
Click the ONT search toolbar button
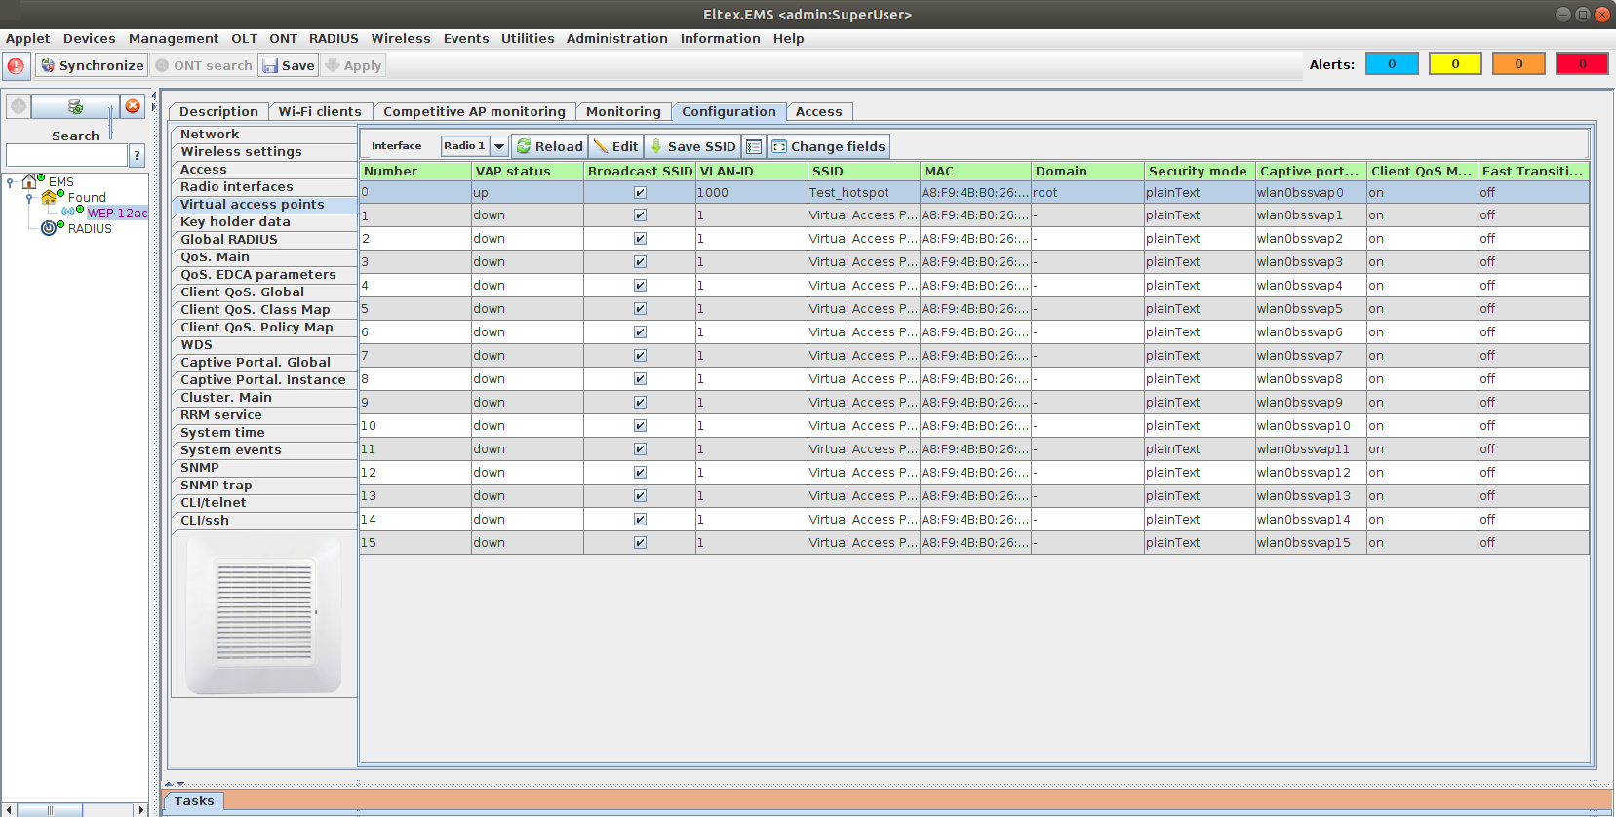(204, 65)
